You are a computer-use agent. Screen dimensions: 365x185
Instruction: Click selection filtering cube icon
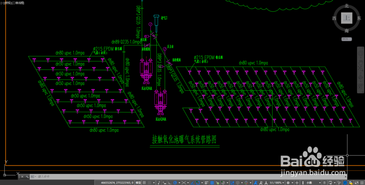tap(238, 183)
